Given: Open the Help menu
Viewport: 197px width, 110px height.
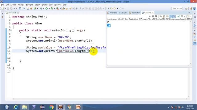Looking at the screenshot, I should click(65, 5).
